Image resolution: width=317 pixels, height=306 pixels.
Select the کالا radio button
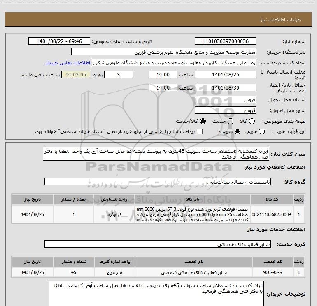(x=252, y=121)
